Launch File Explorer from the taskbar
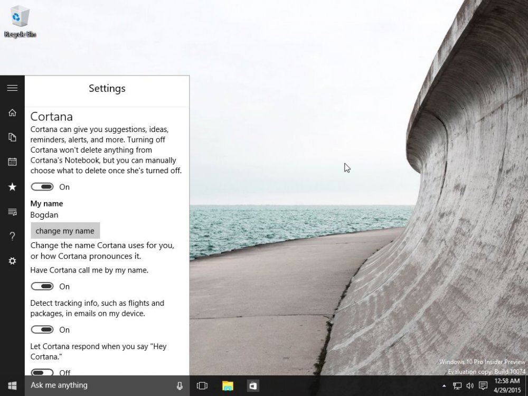Image resolution: width=528 pixels, height=396 pixels. 228,385
